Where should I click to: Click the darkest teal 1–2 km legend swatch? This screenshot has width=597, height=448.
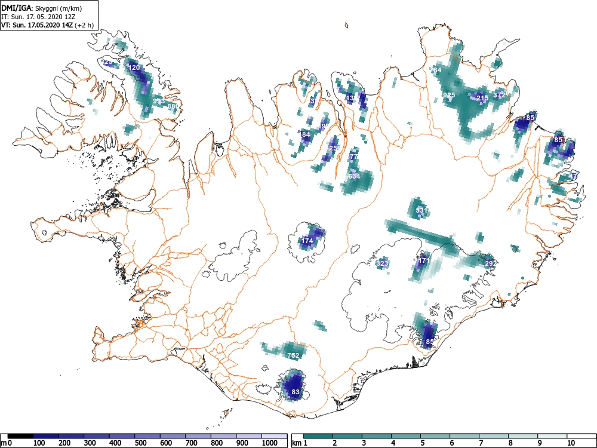tap(318, 436)
